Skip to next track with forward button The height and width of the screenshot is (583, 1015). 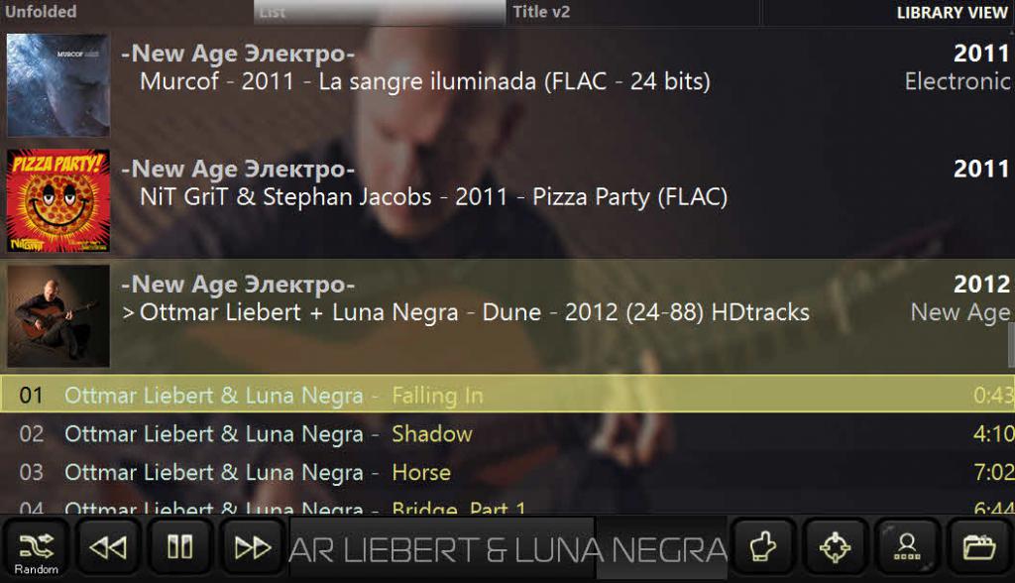click(253, 548)
